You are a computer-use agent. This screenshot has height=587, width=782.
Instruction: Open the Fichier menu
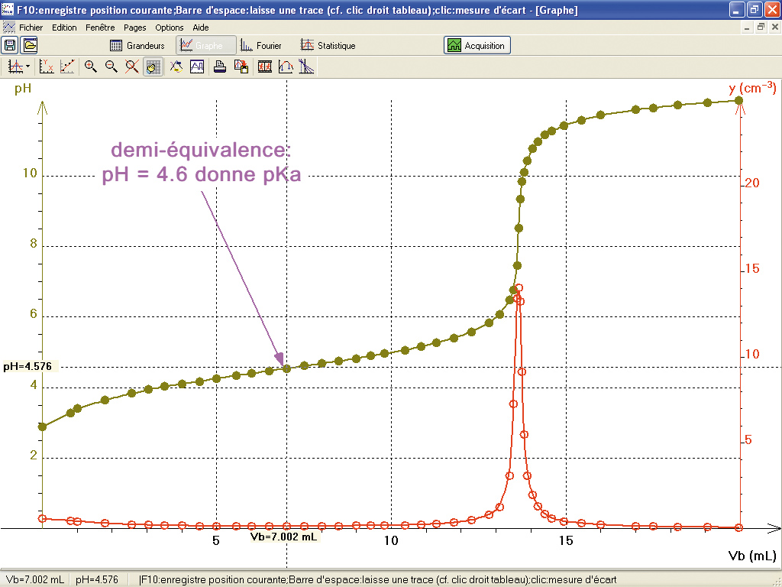[x=31, y=28]
